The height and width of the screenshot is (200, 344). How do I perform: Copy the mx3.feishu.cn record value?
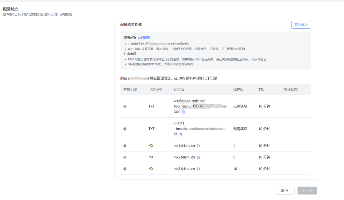pos(198,169)
